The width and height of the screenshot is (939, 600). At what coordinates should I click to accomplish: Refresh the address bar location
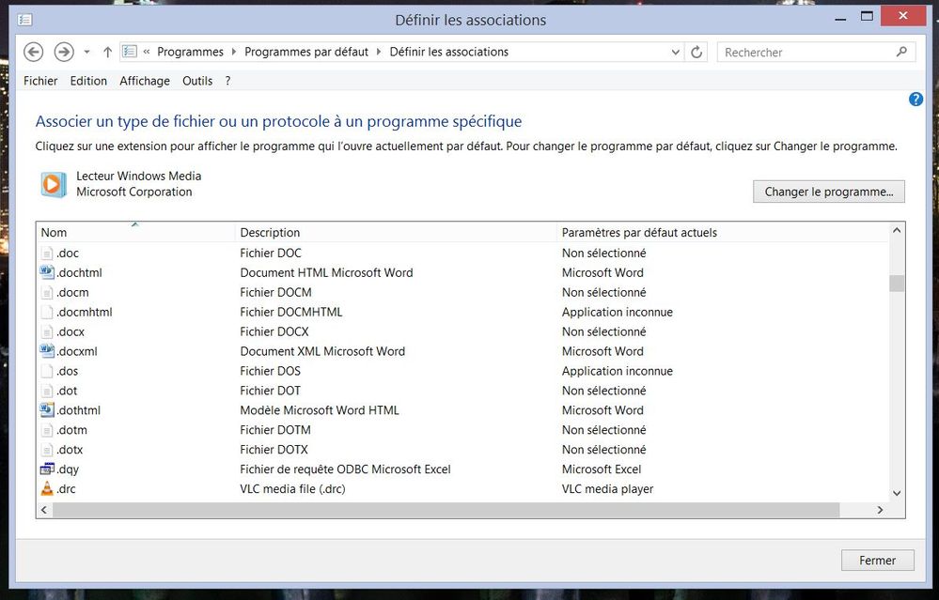click(696, 53)
